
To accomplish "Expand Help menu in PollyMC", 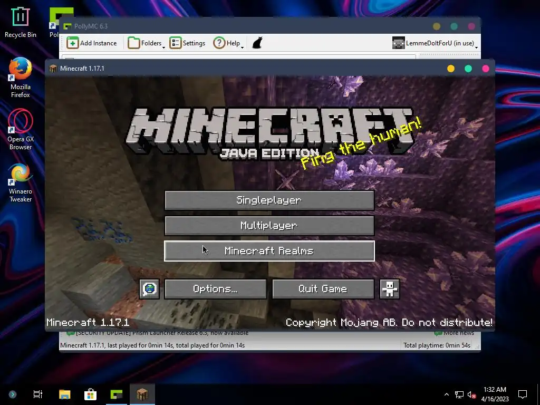I will tap(228, 43).
